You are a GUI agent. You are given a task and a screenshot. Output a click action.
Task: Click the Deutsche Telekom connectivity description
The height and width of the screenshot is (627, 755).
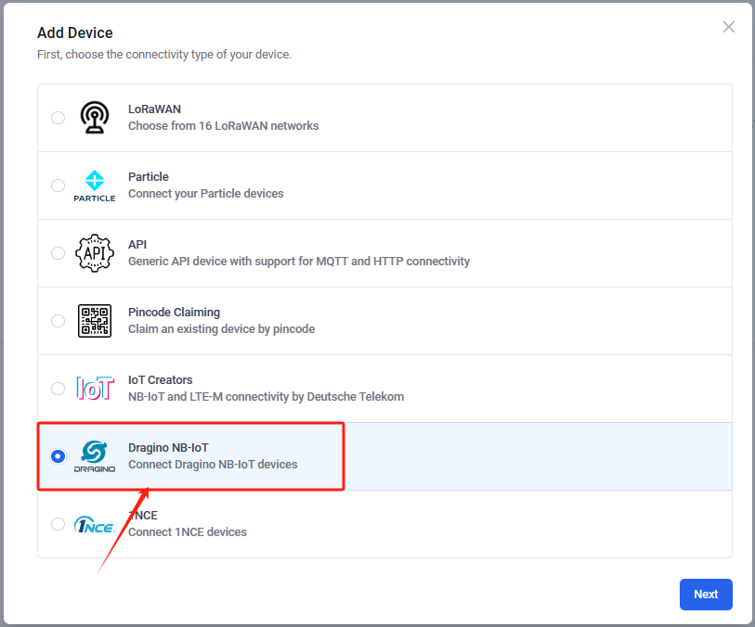(x=266, y=397)
